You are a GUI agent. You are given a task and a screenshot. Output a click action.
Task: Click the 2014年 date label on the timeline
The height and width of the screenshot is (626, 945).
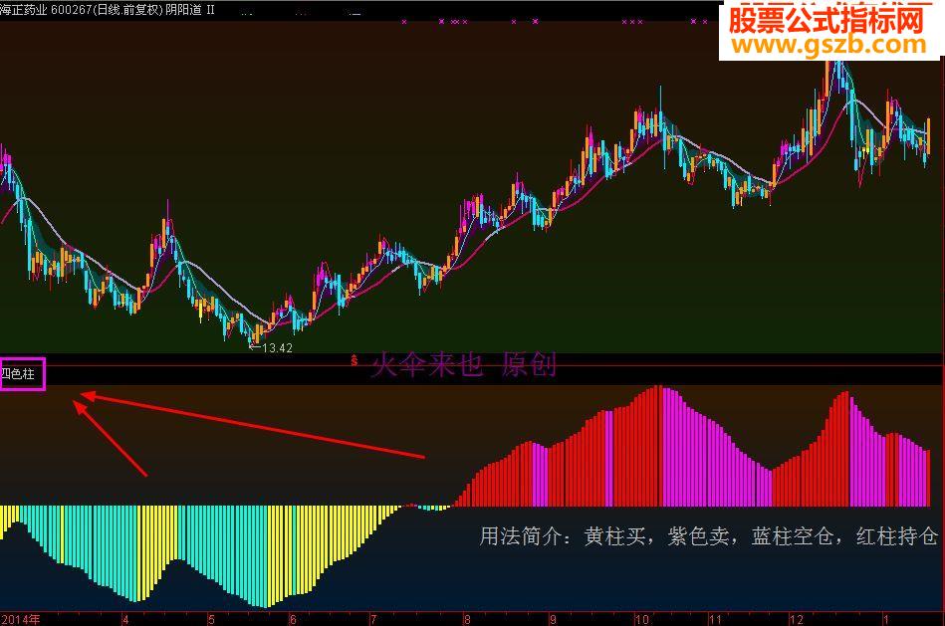21,619
